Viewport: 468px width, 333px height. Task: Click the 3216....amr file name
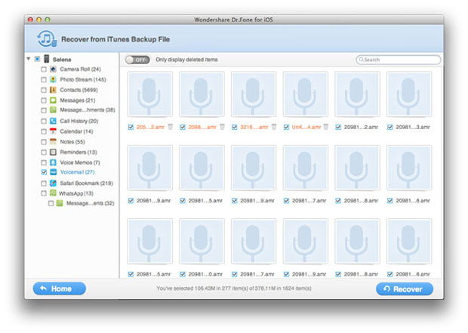(x=254, y=127)
